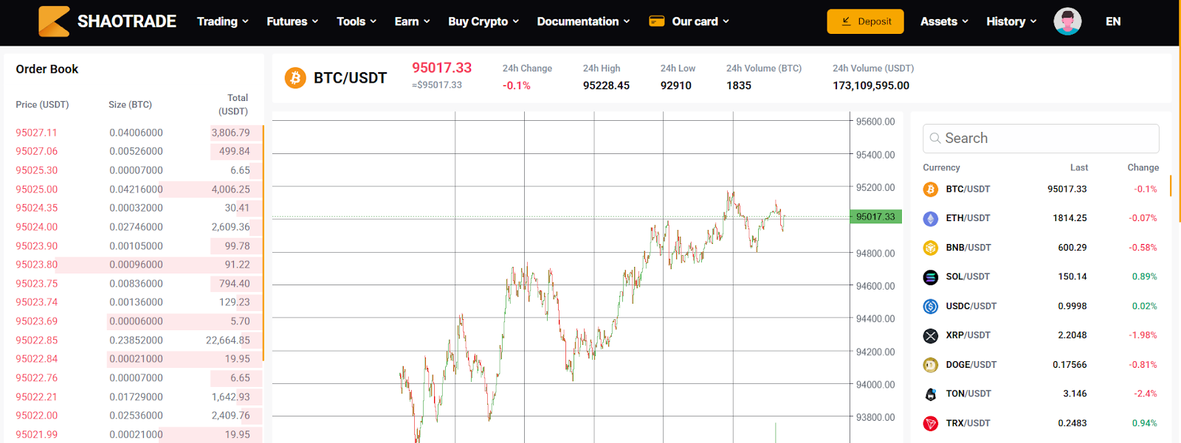The image size is (1181, 443).
Task: Click the Order Book panel title
Action: (x=47, y=69)
